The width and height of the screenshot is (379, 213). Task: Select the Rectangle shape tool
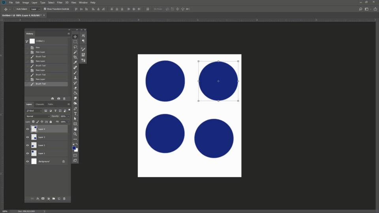(x=75, y=124)
